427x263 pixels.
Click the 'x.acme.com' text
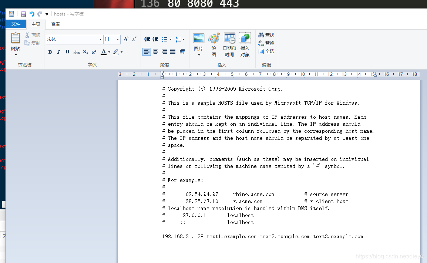click(x=248, y=202)
